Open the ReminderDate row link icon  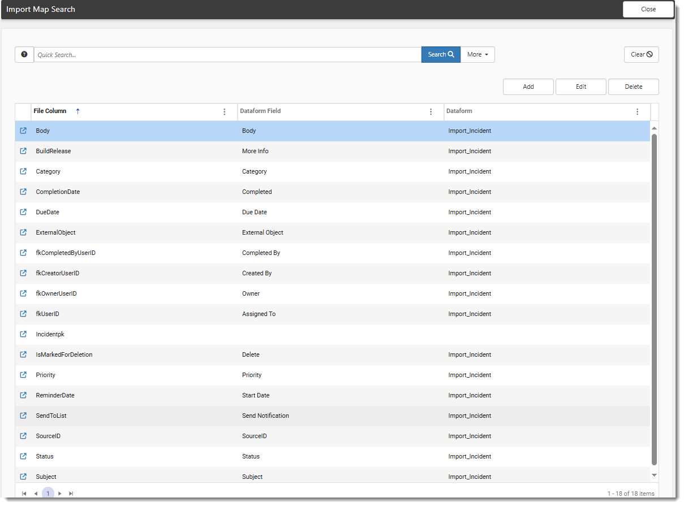23,395
